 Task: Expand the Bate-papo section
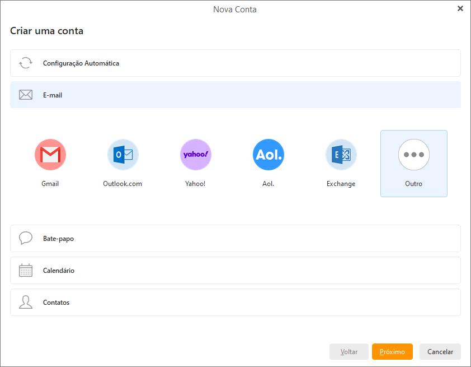point(235,239)
